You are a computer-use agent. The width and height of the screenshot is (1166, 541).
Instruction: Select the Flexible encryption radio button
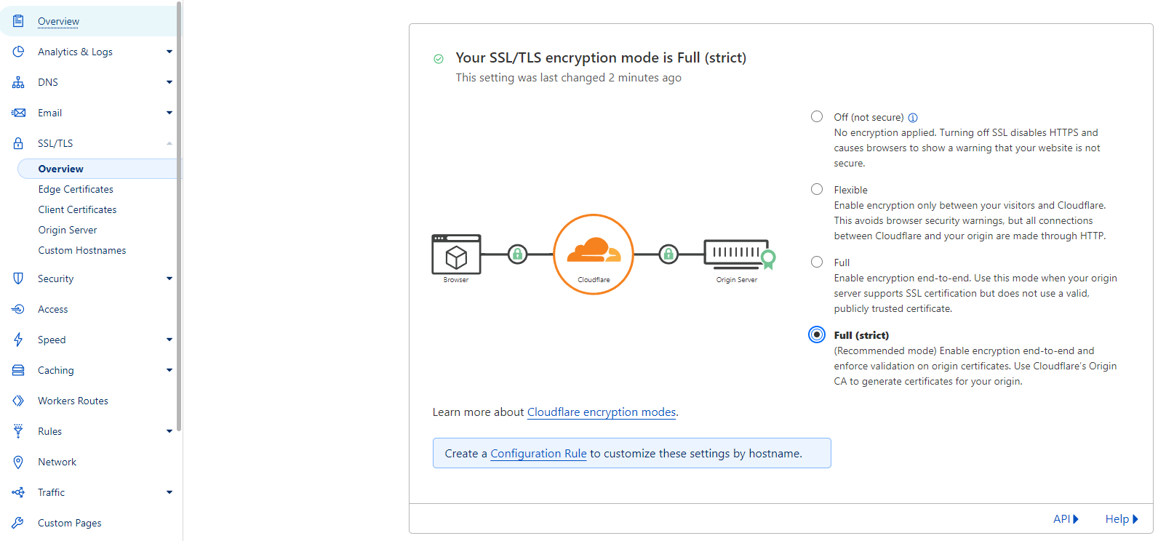click(x=817, y=189)
